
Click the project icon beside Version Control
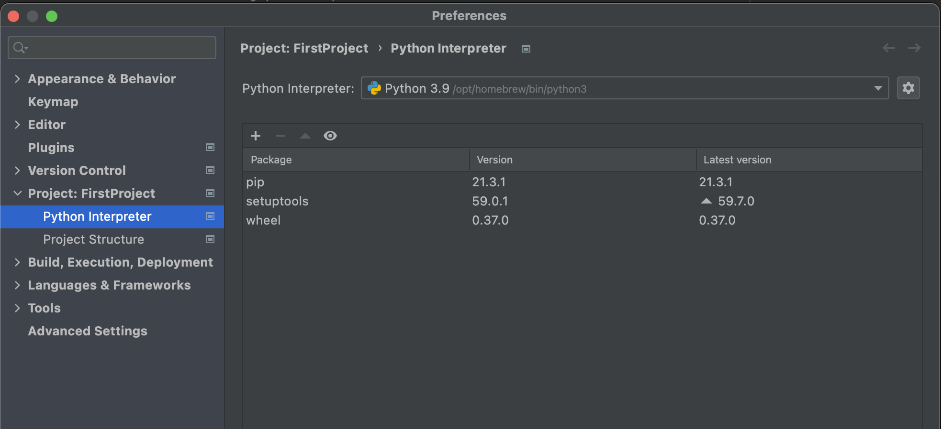click(210, 171)
